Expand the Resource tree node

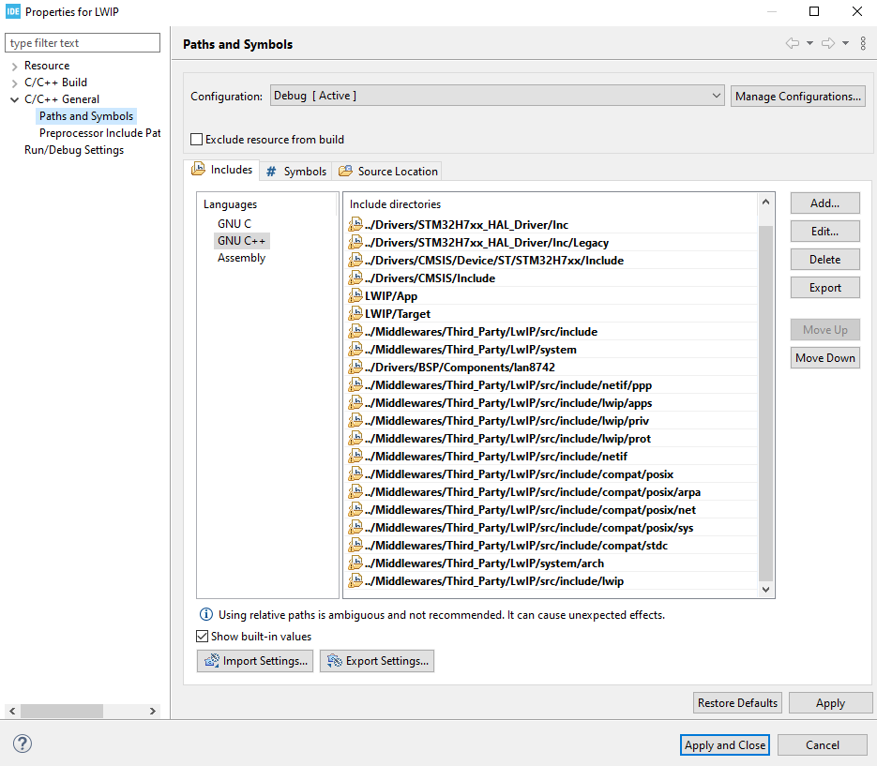15,66
